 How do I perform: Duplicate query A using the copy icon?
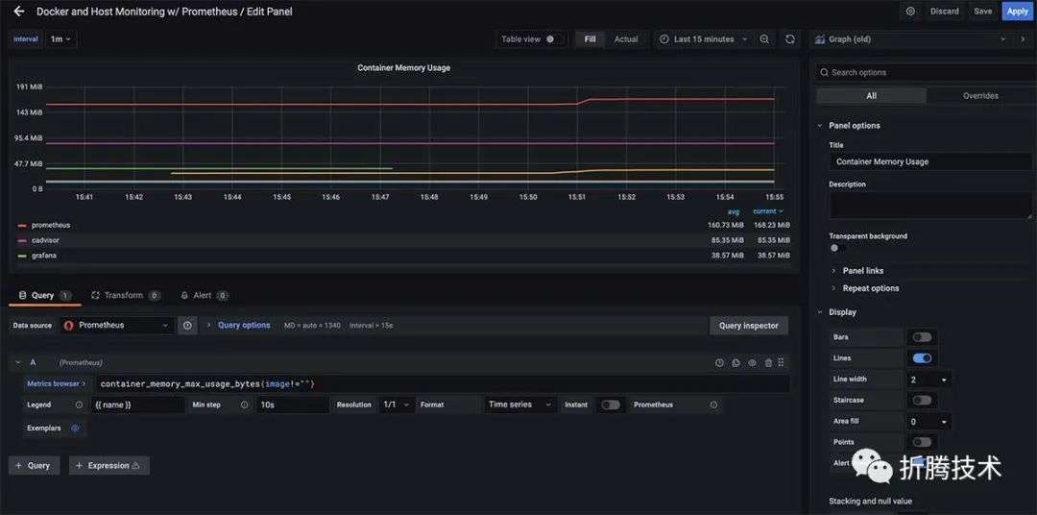pyautogui.click(x=736, y=363)
